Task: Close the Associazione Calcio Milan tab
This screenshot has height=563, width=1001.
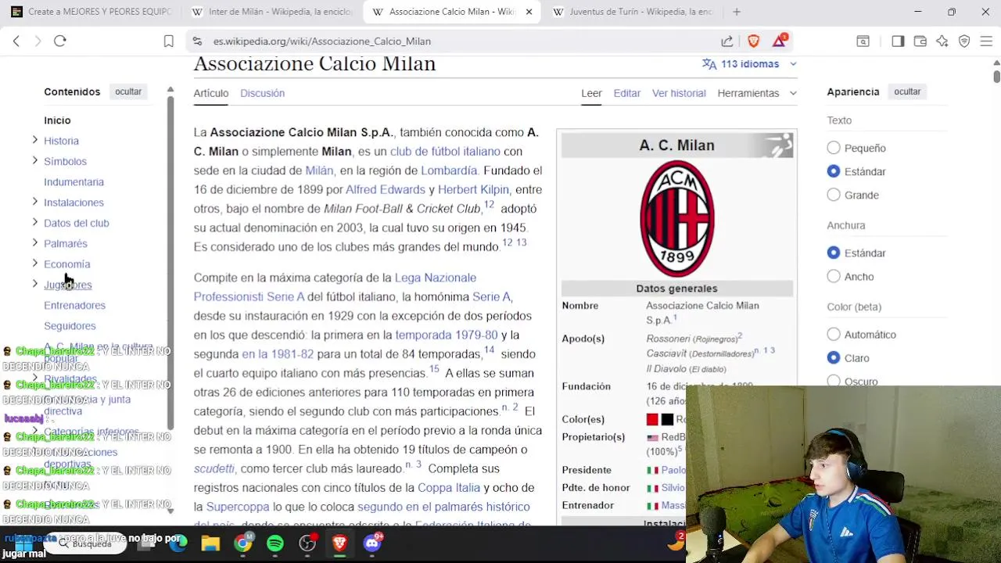Action: (x=529, y=12)
